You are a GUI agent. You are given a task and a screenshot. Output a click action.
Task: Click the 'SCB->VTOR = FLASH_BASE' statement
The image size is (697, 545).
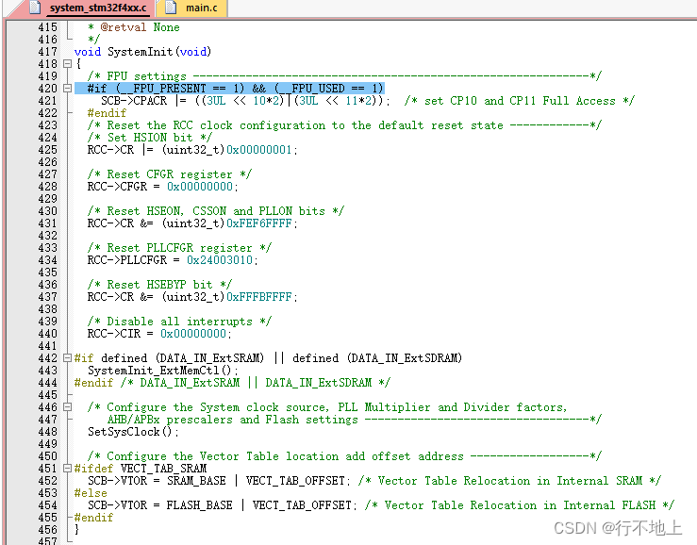223,505
